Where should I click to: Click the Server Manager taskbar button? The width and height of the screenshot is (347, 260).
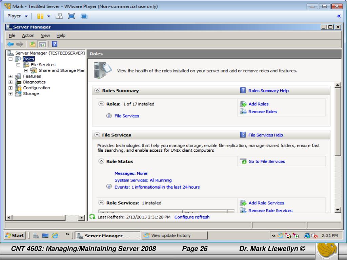pyautogui.click(x=107, y=236)
